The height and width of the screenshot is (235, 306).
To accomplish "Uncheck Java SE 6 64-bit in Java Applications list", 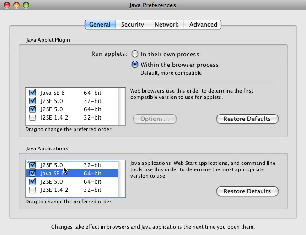I will tap(32, 173).
